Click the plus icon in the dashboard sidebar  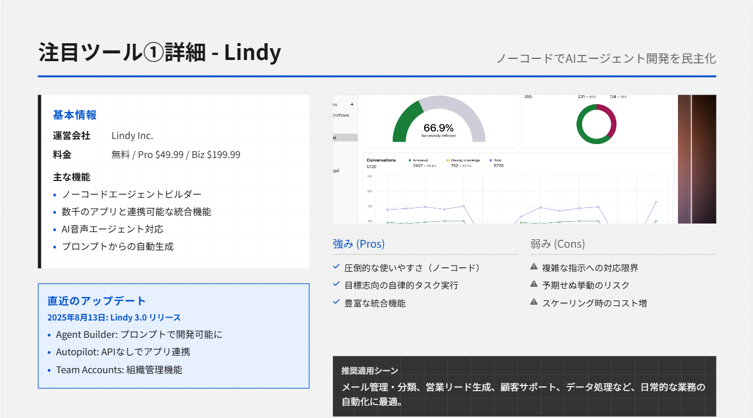352,104
